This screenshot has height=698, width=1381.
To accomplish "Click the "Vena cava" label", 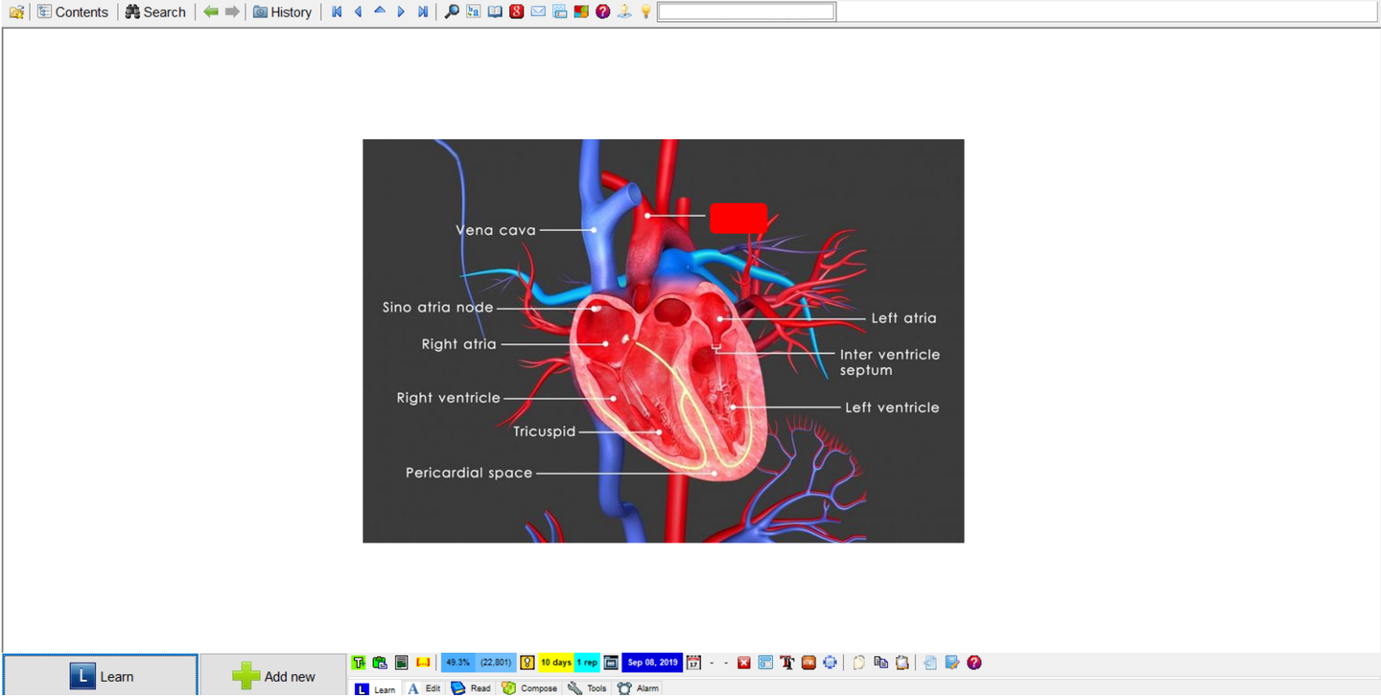I will point(496,230).
